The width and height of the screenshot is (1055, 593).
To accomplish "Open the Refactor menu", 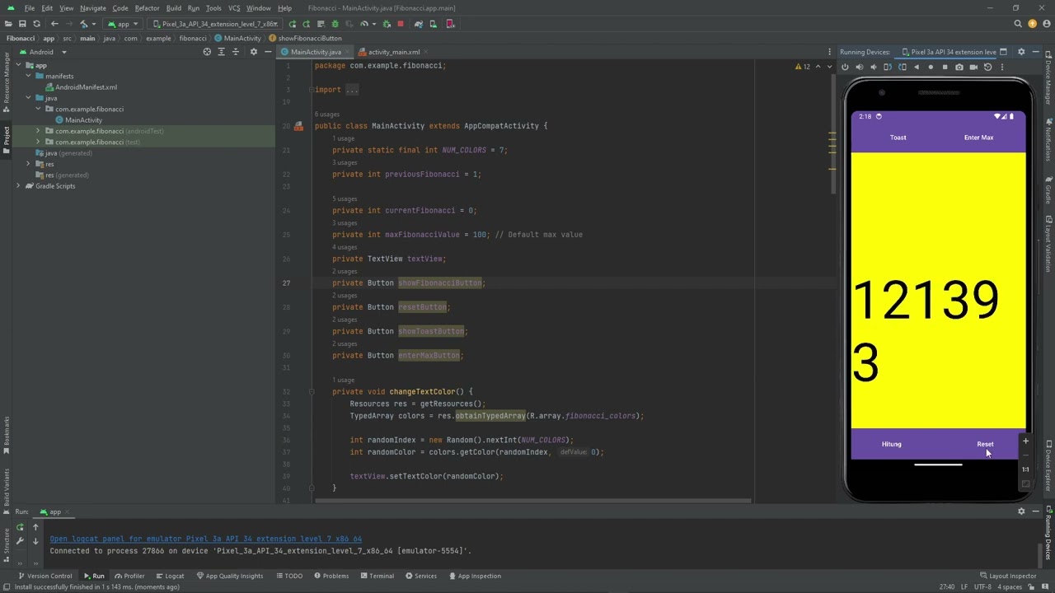I will tap(147, 8).
